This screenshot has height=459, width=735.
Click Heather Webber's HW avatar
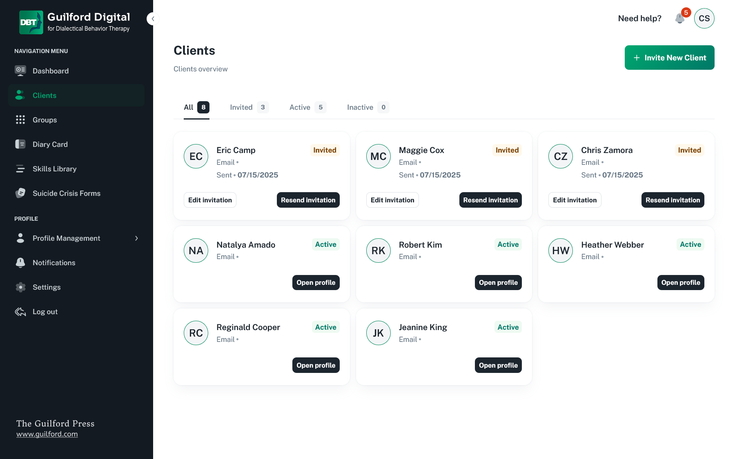click(x=560, y=251)
